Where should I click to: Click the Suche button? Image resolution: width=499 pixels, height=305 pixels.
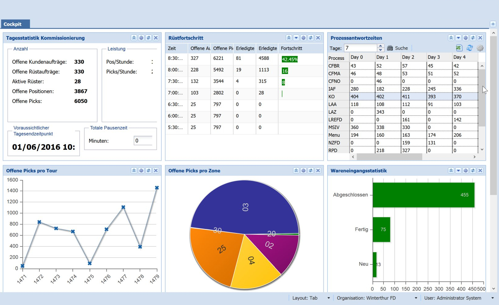[x=398, y=48]
